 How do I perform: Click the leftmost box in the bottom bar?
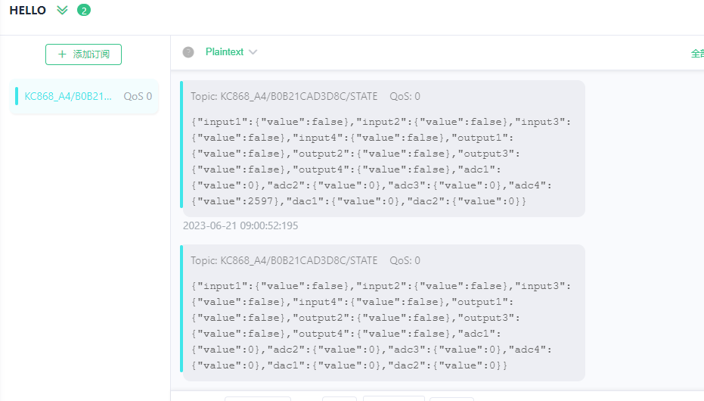(x=257, y=398)
